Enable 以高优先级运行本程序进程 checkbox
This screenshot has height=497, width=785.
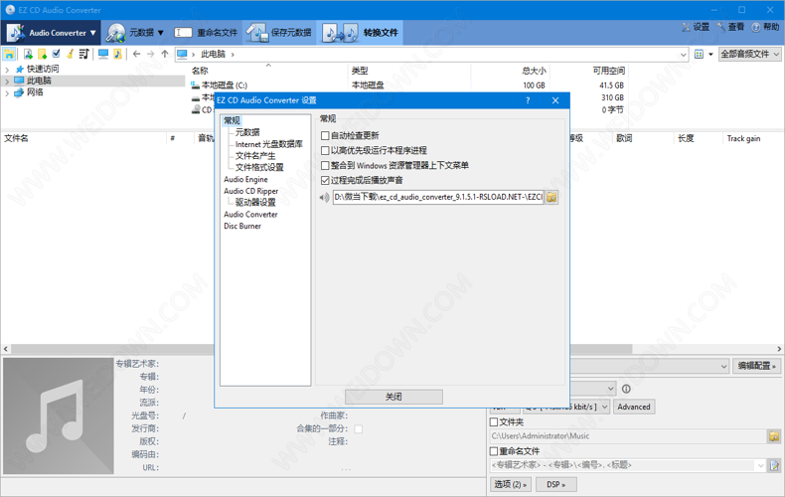point(325,150)
